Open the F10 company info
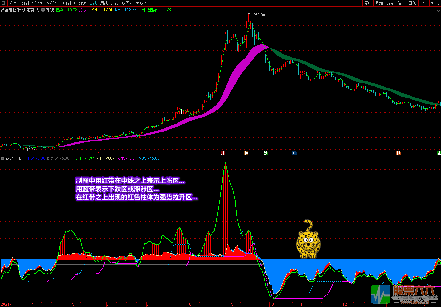This screenshot has width=441, height=307. pos(424,3)
